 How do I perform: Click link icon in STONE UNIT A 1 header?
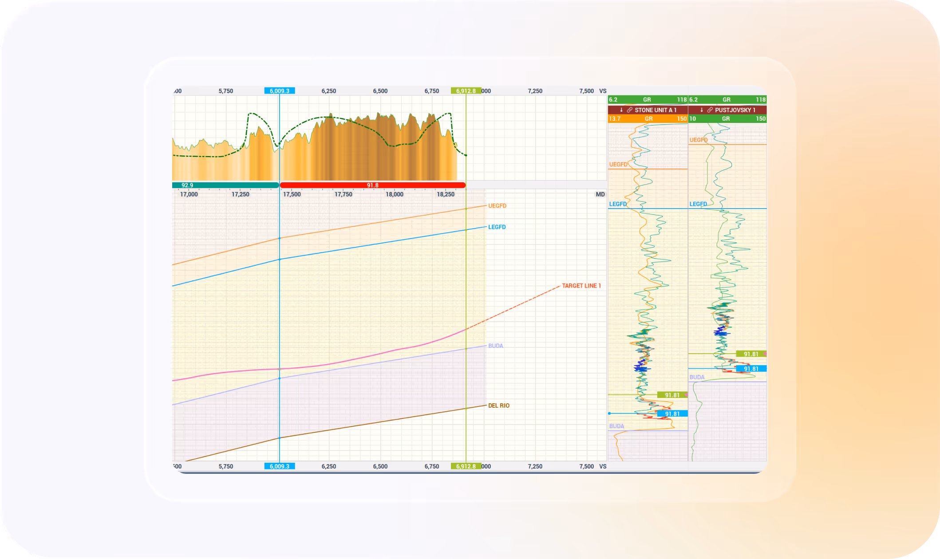click(629, 110)
